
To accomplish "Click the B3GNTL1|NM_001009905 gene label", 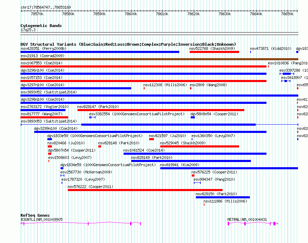I will click(42, 219).
